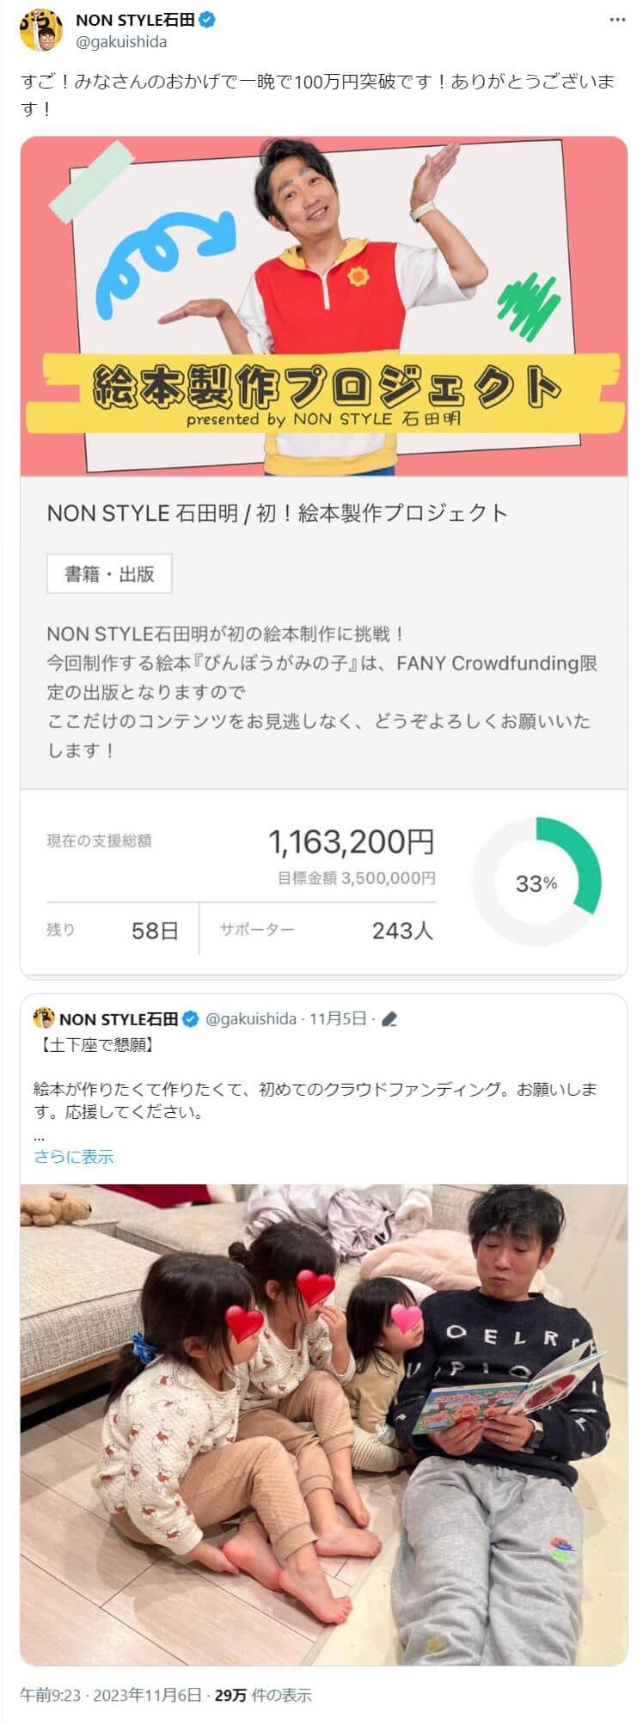Open the @gakuishida handle under the top name
Image resolution: width=643 pixels, height=1724 pixels.
point(121,41)
